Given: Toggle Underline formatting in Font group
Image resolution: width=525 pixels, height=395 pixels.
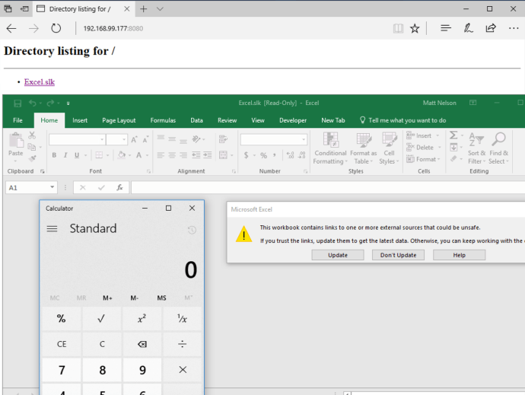Looking at the screenshot, I should pyautogui.click(x=77, y=155).
